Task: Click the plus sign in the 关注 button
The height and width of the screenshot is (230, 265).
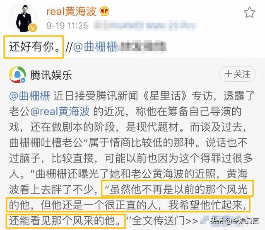Action: (x=228, y=74)
